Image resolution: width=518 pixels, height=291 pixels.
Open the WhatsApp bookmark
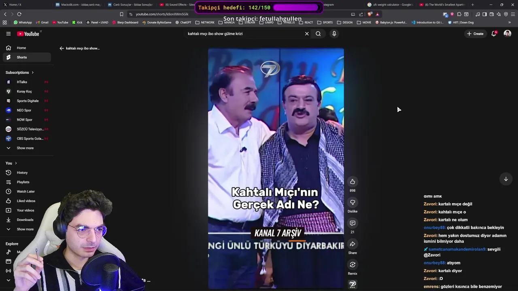coord(23,23)
